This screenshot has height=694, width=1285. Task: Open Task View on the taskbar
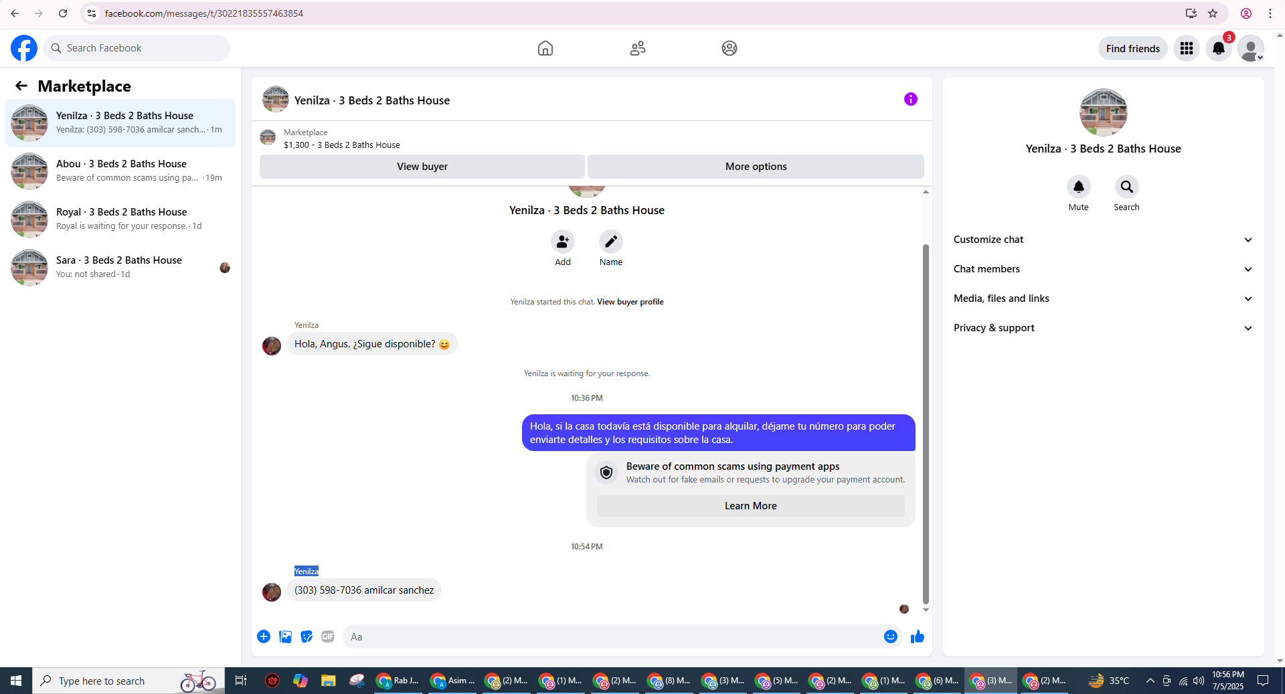click(240, 681)
